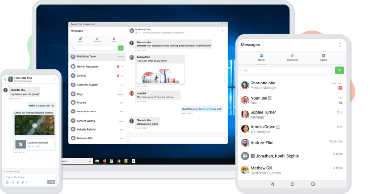Switch to the Tasks tab on tablet
The height and width of the screenshot is (194, 370).
click(x=323, y=57)
